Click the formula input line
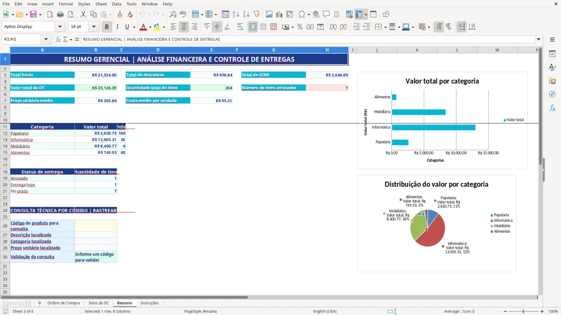 [308, 39]
